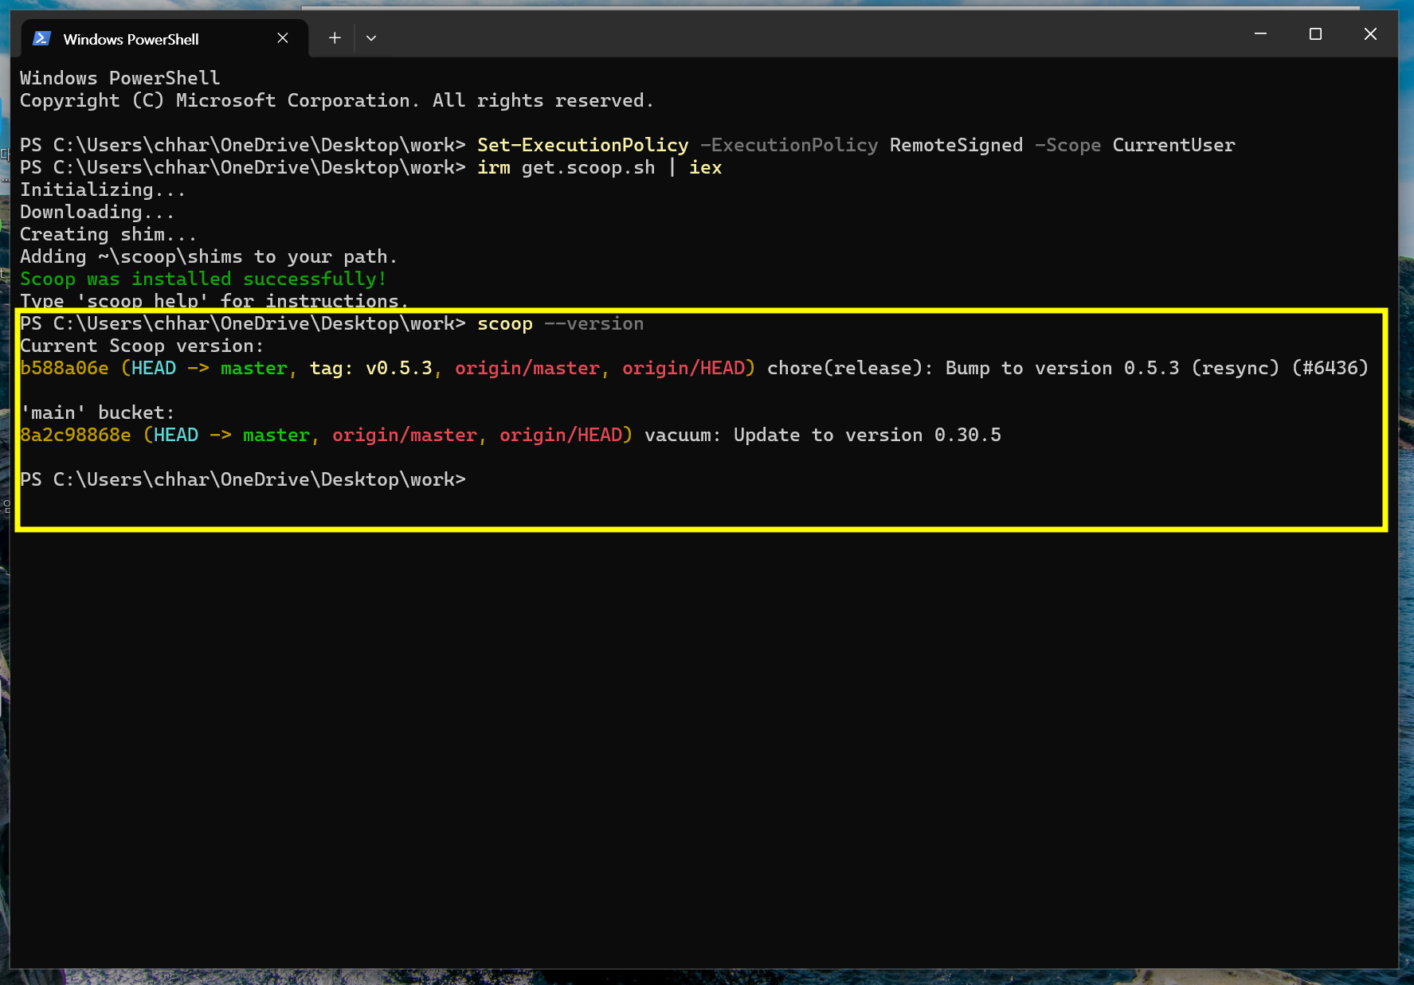Click 'Downloading...' output line
The image size is (1414, 985).
click(97, 212)
